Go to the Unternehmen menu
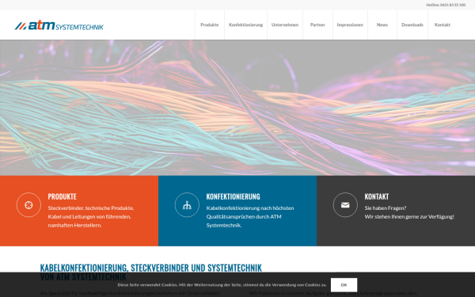Viewport: 475px width, 297px height. [x=285, y=25]
